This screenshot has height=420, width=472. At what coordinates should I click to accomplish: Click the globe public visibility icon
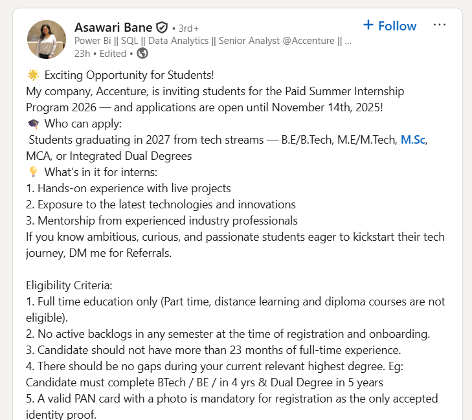click(x=142, y=53)
